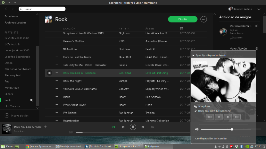The width and height of the screenshot is (266, 149).
Task: Toggle repeat in the player bar
Action: (152, 127)
